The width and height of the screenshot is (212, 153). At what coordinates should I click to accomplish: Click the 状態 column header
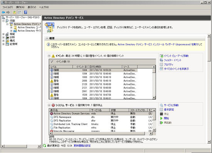click(x=119, y=110)
